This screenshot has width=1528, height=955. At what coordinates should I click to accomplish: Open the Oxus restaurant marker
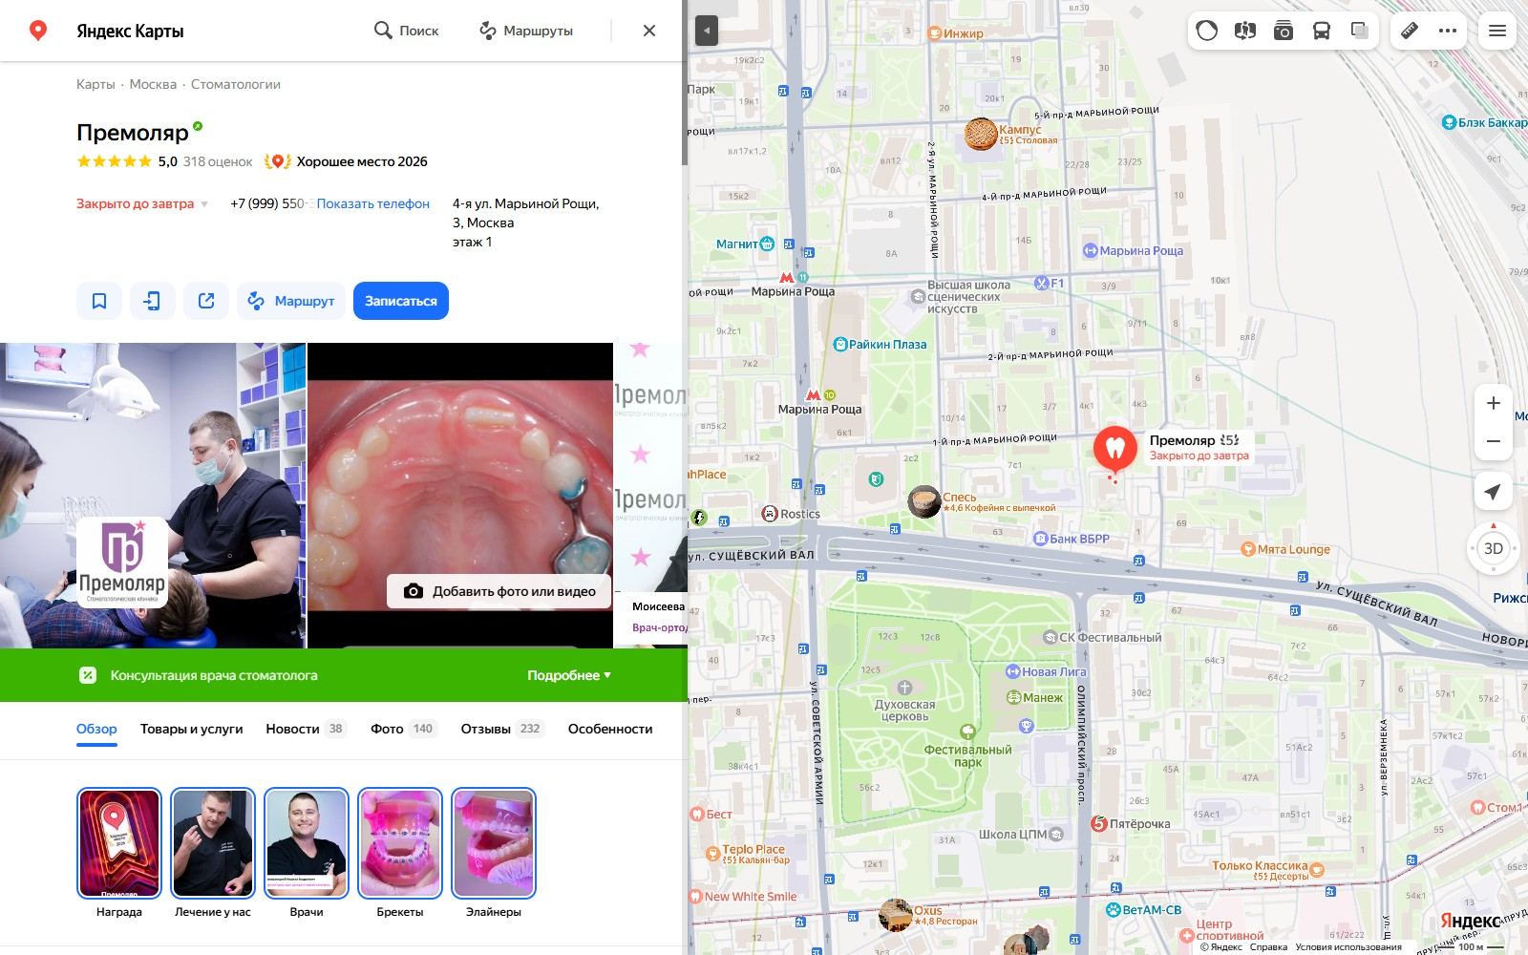[x=896, y=915]
